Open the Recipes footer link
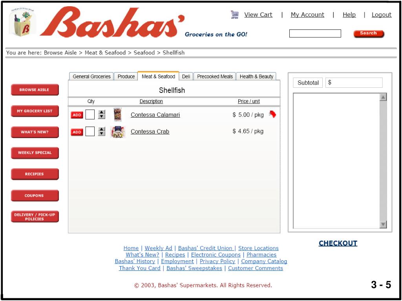The height and width of the screenshot is (301, 402). click(175, 255)
